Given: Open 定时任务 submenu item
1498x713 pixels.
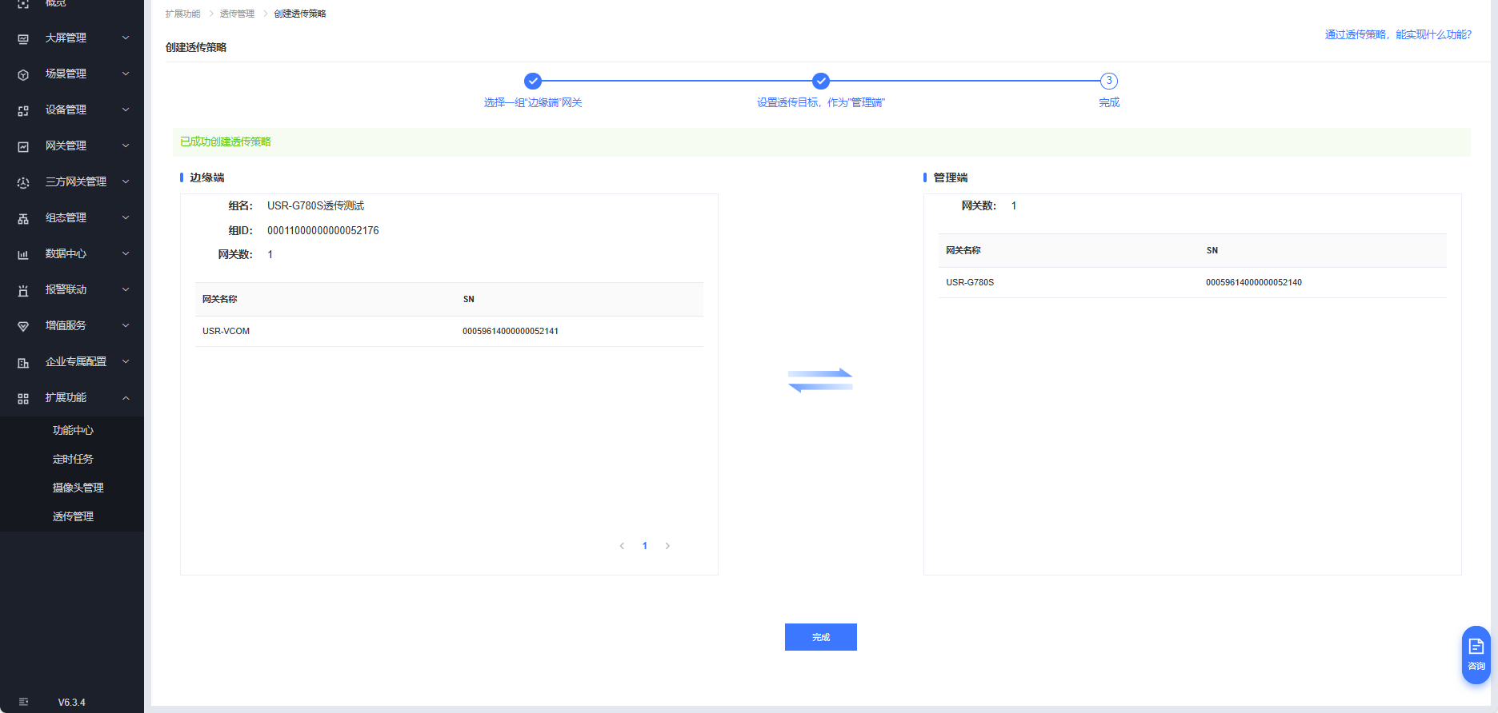Looking at the screenshot, I should (x=73, y=459).
